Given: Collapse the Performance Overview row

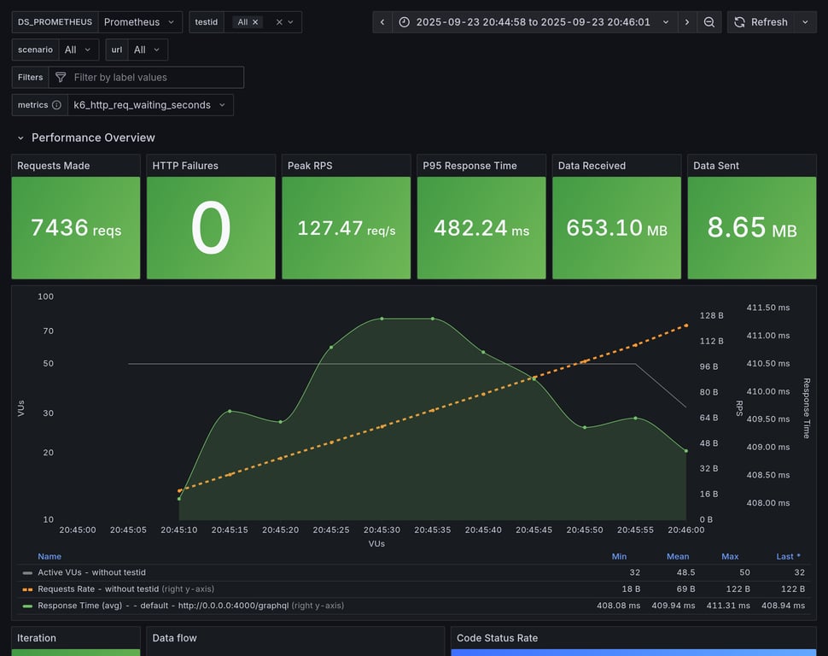Looking at the screenshot, I should (20, 138).
